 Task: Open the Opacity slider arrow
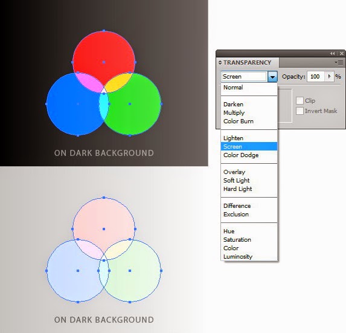point(329,77)
